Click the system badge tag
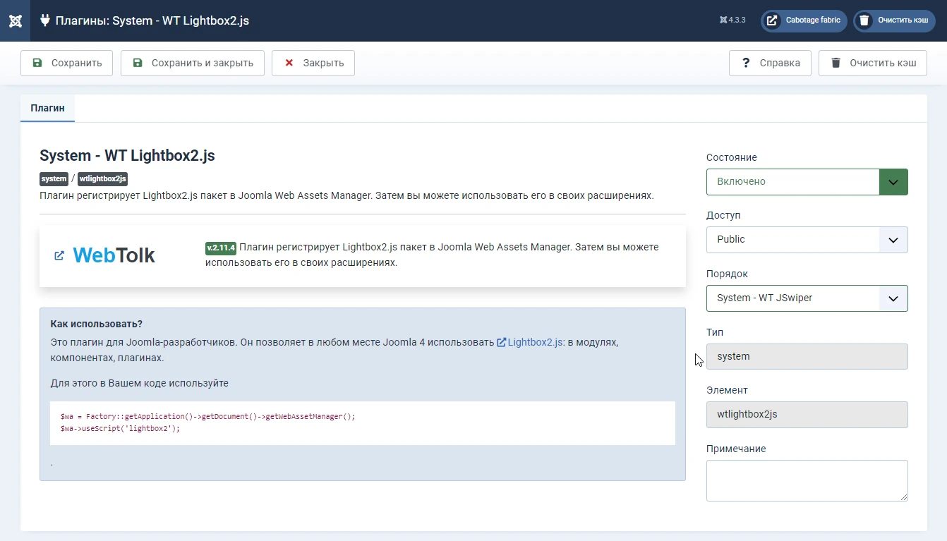This screenshot has height=541, width=947. (x=54, y=179)
